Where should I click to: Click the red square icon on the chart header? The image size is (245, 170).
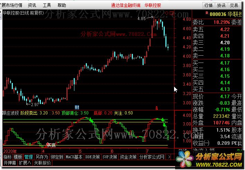(172, 13)
